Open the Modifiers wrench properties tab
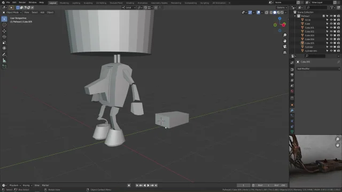 292,110
